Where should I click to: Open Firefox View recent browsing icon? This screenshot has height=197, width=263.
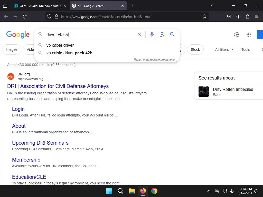pyautogui.click(x=5, y=6)
